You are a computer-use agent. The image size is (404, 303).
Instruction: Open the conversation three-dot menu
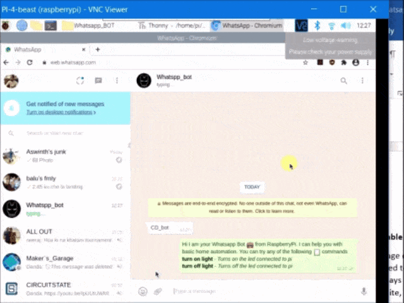[362, 81]
